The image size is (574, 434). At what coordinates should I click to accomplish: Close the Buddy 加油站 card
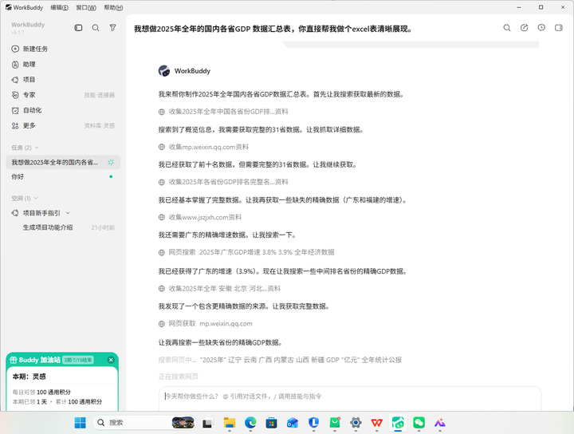point(111,360)
